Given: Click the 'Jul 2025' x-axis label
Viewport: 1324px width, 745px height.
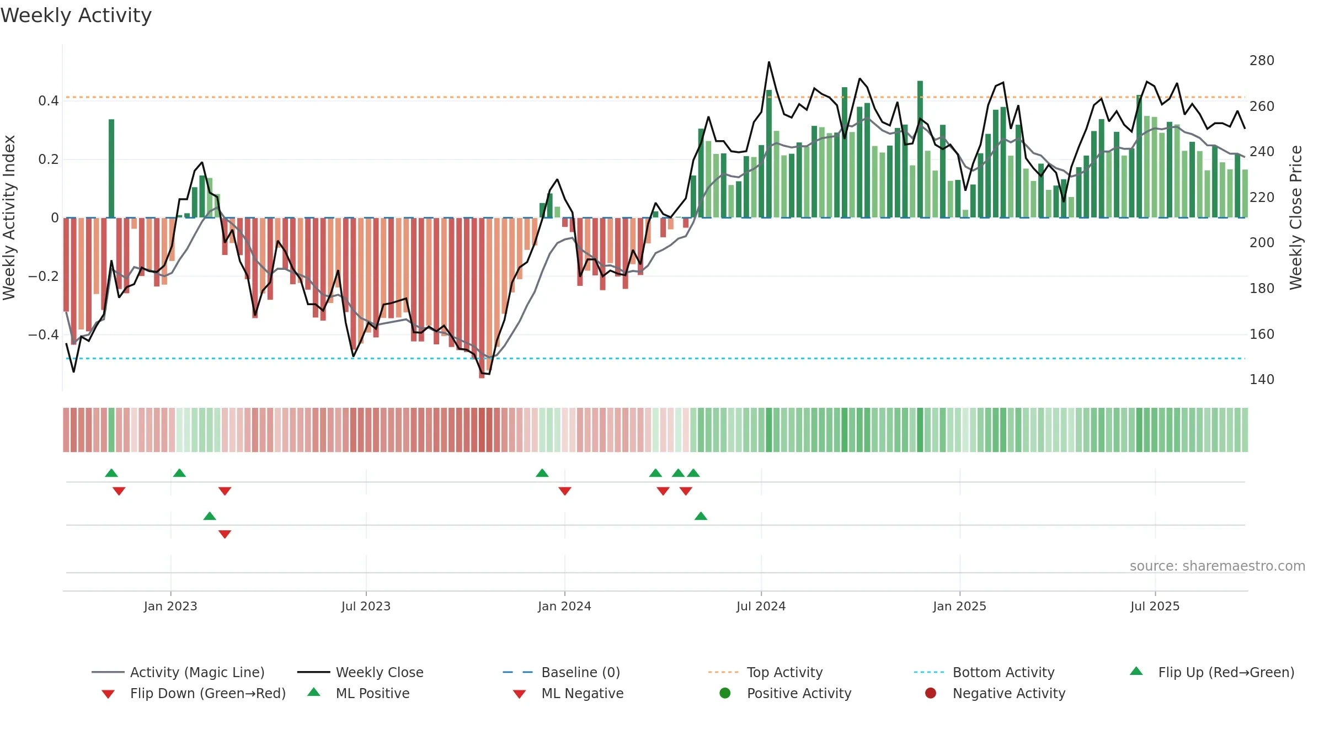Looking at the screenshot, I should (1155, 606).
